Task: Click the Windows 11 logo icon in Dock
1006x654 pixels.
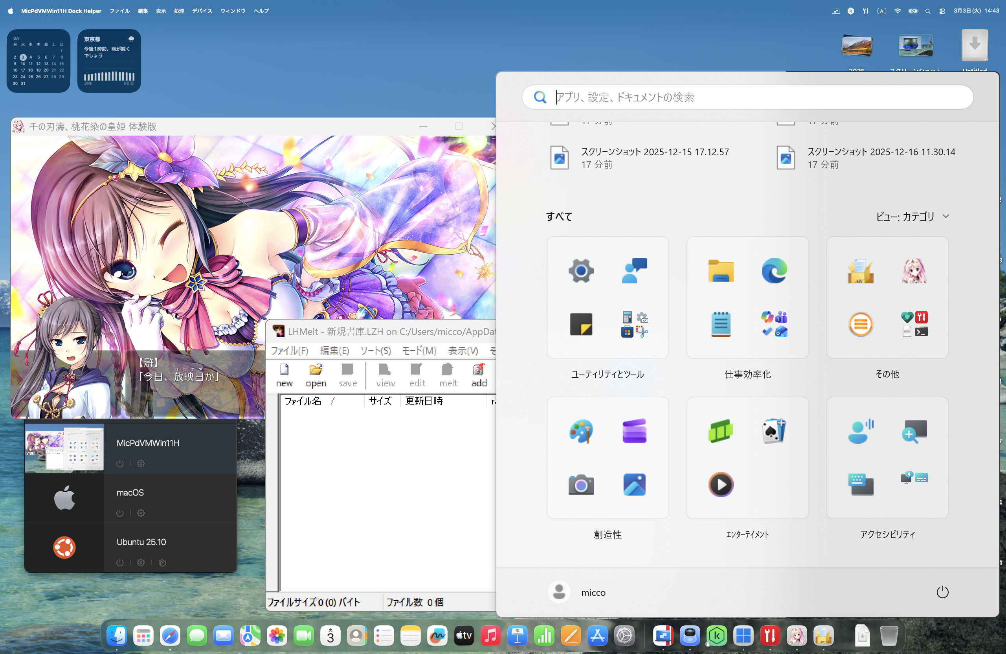Action: pyautogui.click(x=743, y=636)
